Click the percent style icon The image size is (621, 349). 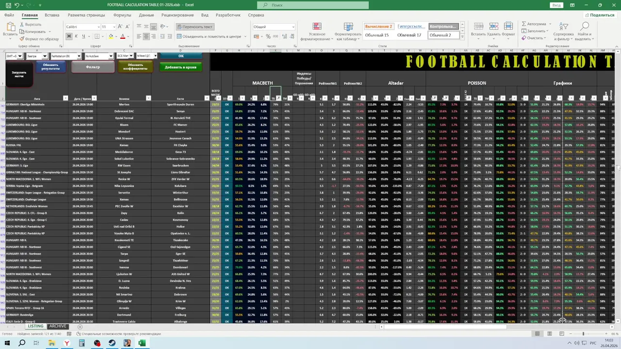[268, 36]
